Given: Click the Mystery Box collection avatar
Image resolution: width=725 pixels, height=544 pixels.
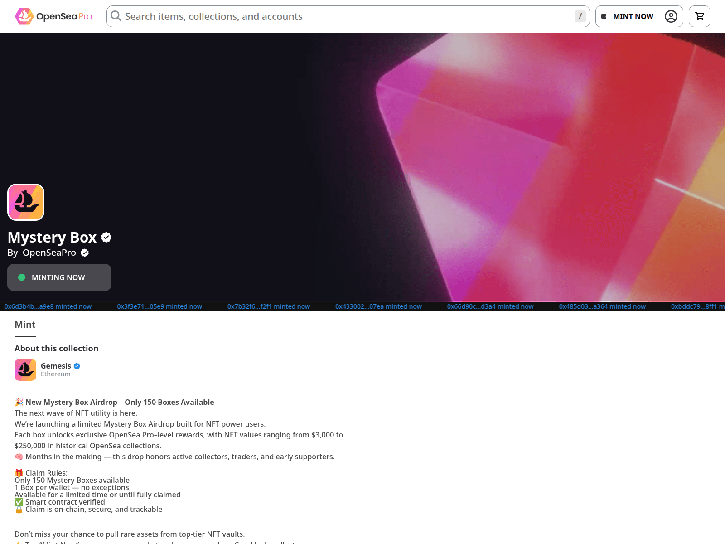Looking at the screenshot, I should (26, 202).
